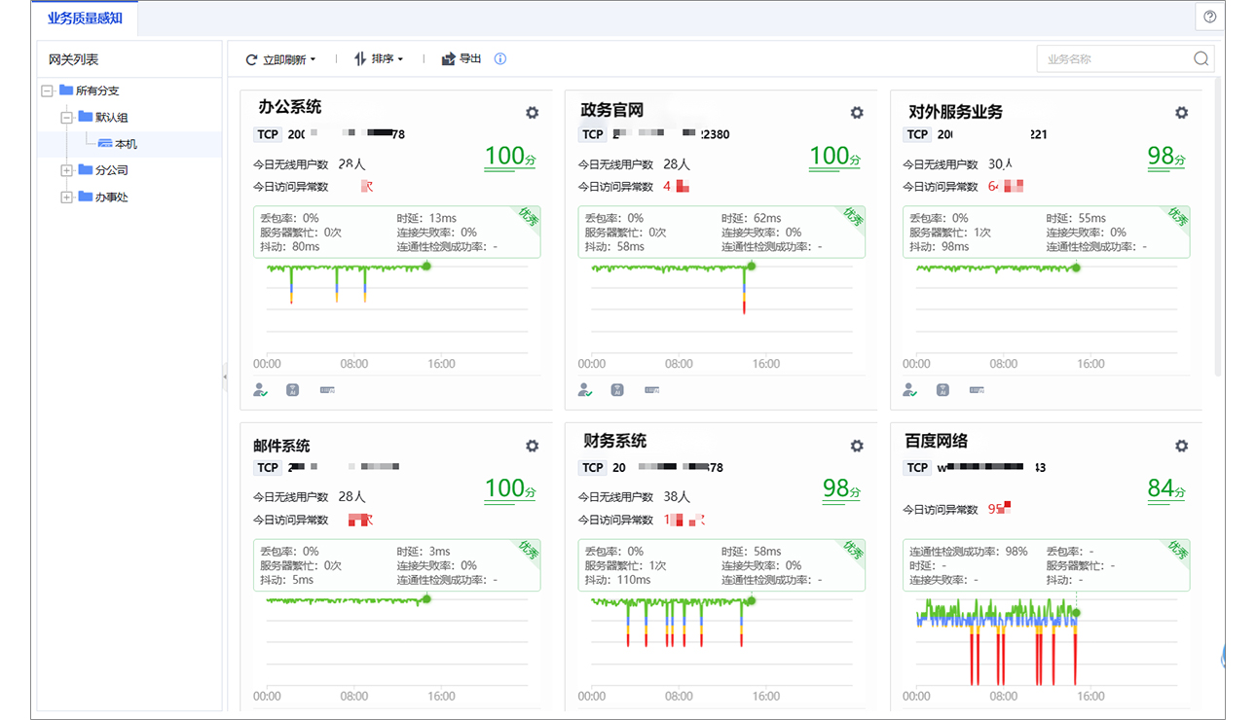The height and width of the screenshot is (720, 1256).
Task: Open settings gear on 对外服务业务 card
Action: click(1181, 113)
